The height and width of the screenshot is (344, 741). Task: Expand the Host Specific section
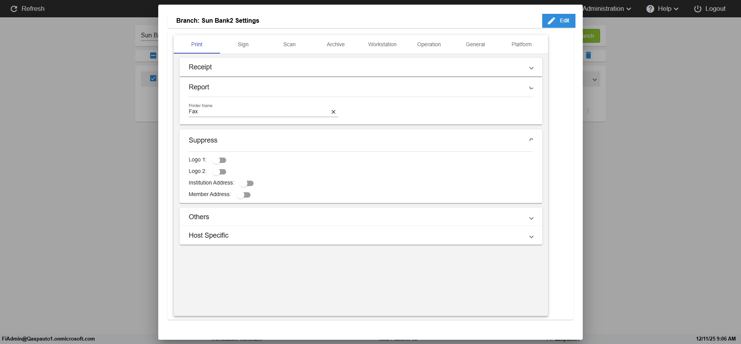pyautogui.click(x=531, y=237)
